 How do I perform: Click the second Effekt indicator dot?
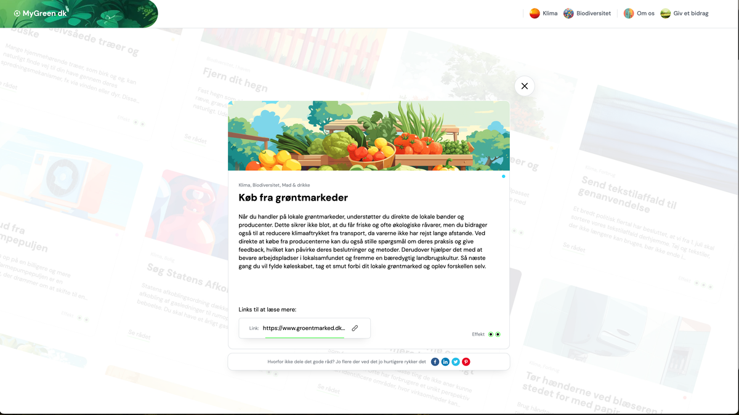point(498,334)
